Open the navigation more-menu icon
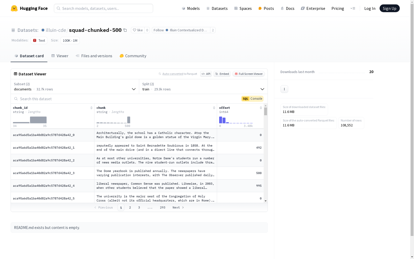The width and height of the screenshot is (414, 259). pos(353,8)
